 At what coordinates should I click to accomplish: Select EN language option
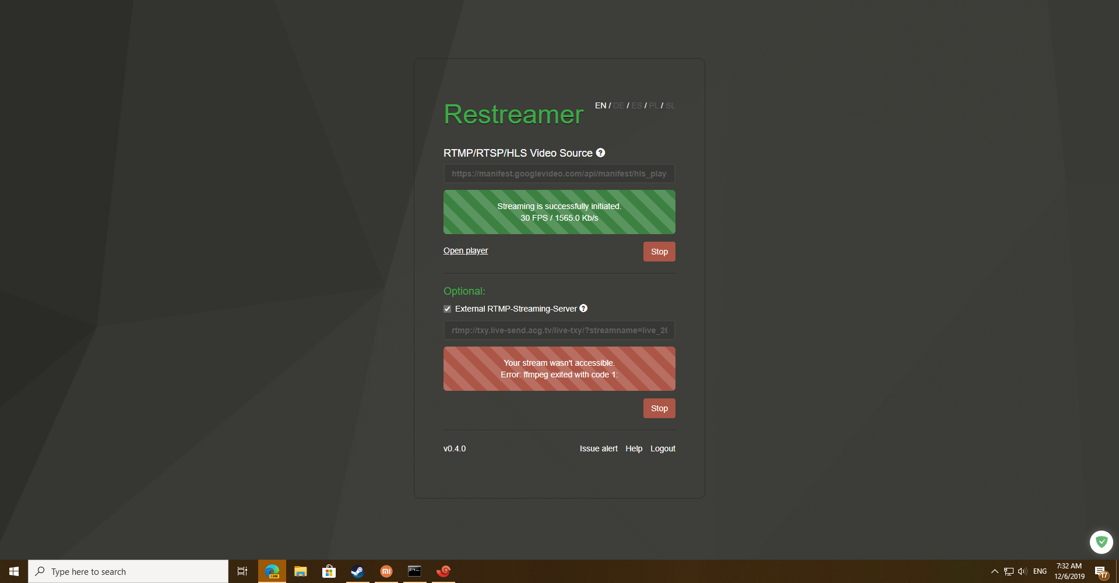[x=600, y=105]
